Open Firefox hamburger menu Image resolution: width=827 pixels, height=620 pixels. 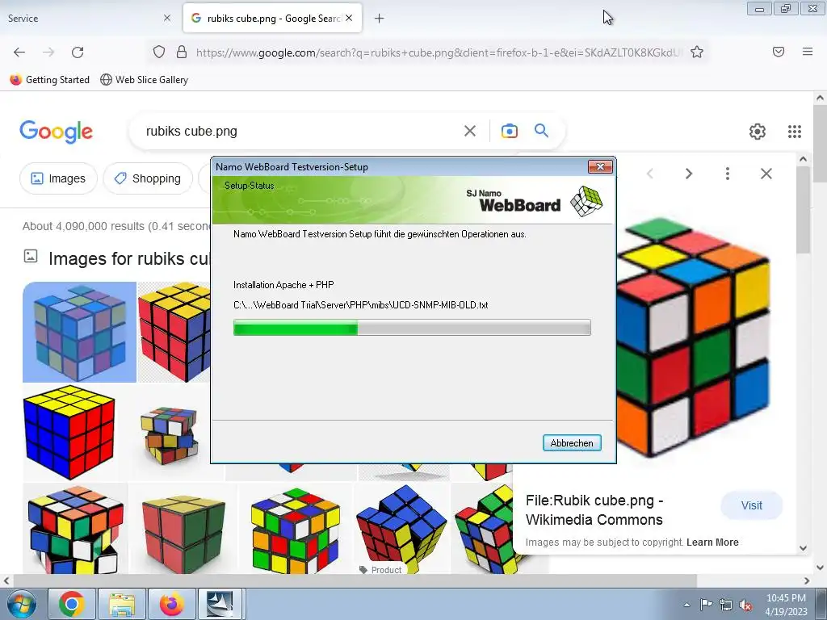coord(808,52)
